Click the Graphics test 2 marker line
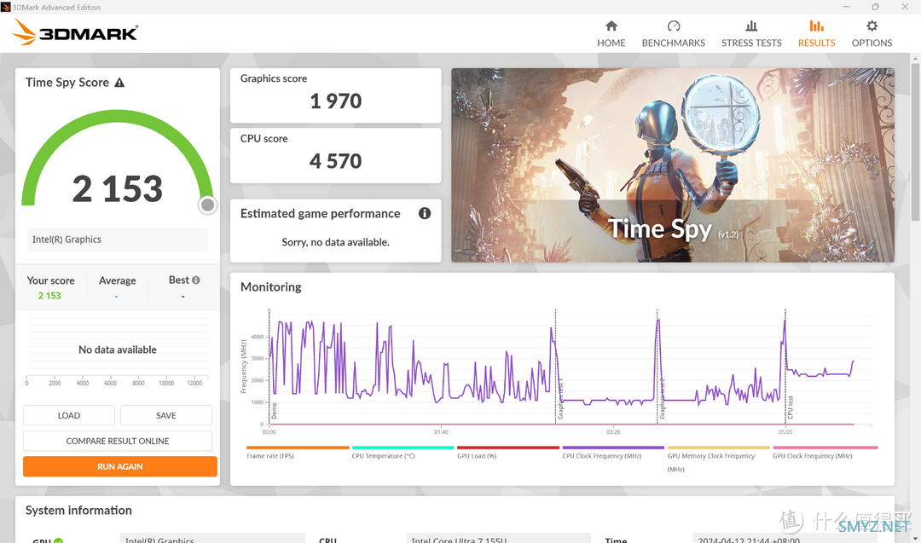 tap(657, 365)
